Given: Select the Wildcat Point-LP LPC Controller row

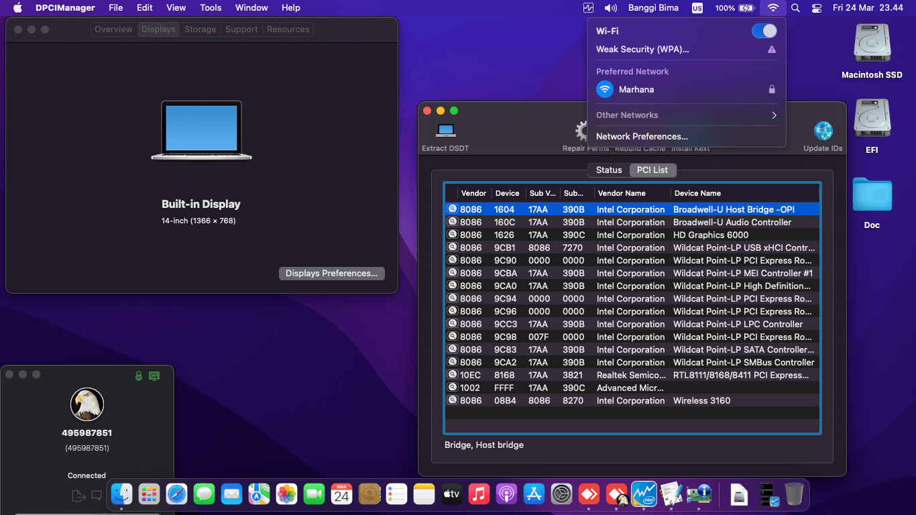Looking at the screenshot, I should click(632, 324).
